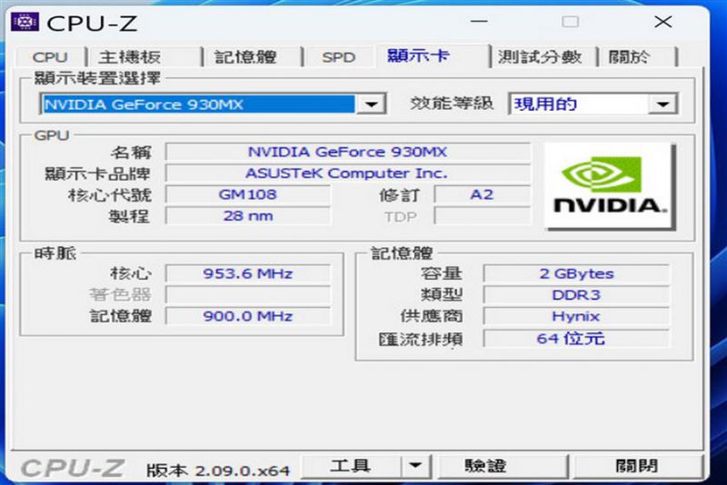This screenshot has height=485, width=727.
Task: Click the ASUSTeK Computer Inc. value
Action: click(348, 173)
